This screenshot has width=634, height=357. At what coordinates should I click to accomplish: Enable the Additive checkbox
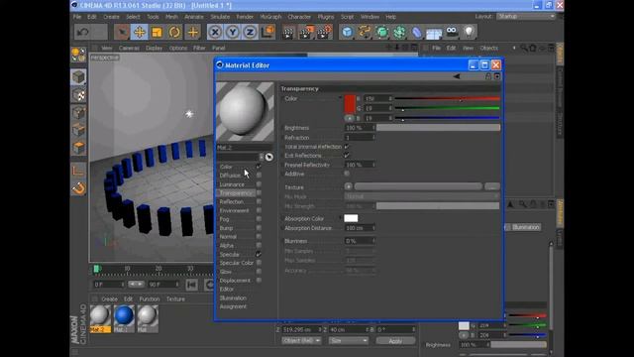coord(347,174)
